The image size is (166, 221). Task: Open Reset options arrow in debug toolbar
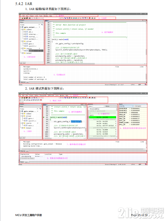click(x=22, y=100)
